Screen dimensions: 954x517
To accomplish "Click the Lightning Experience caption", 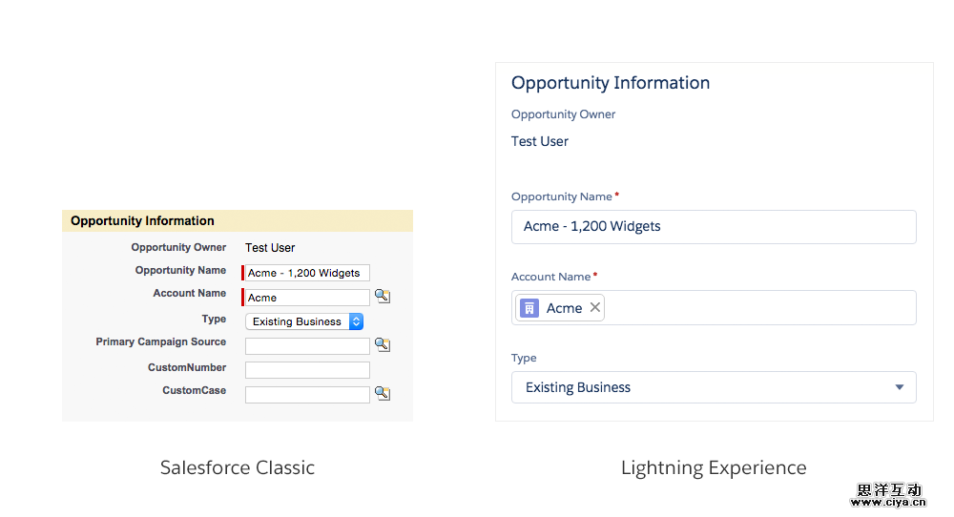I will (714, 467).
